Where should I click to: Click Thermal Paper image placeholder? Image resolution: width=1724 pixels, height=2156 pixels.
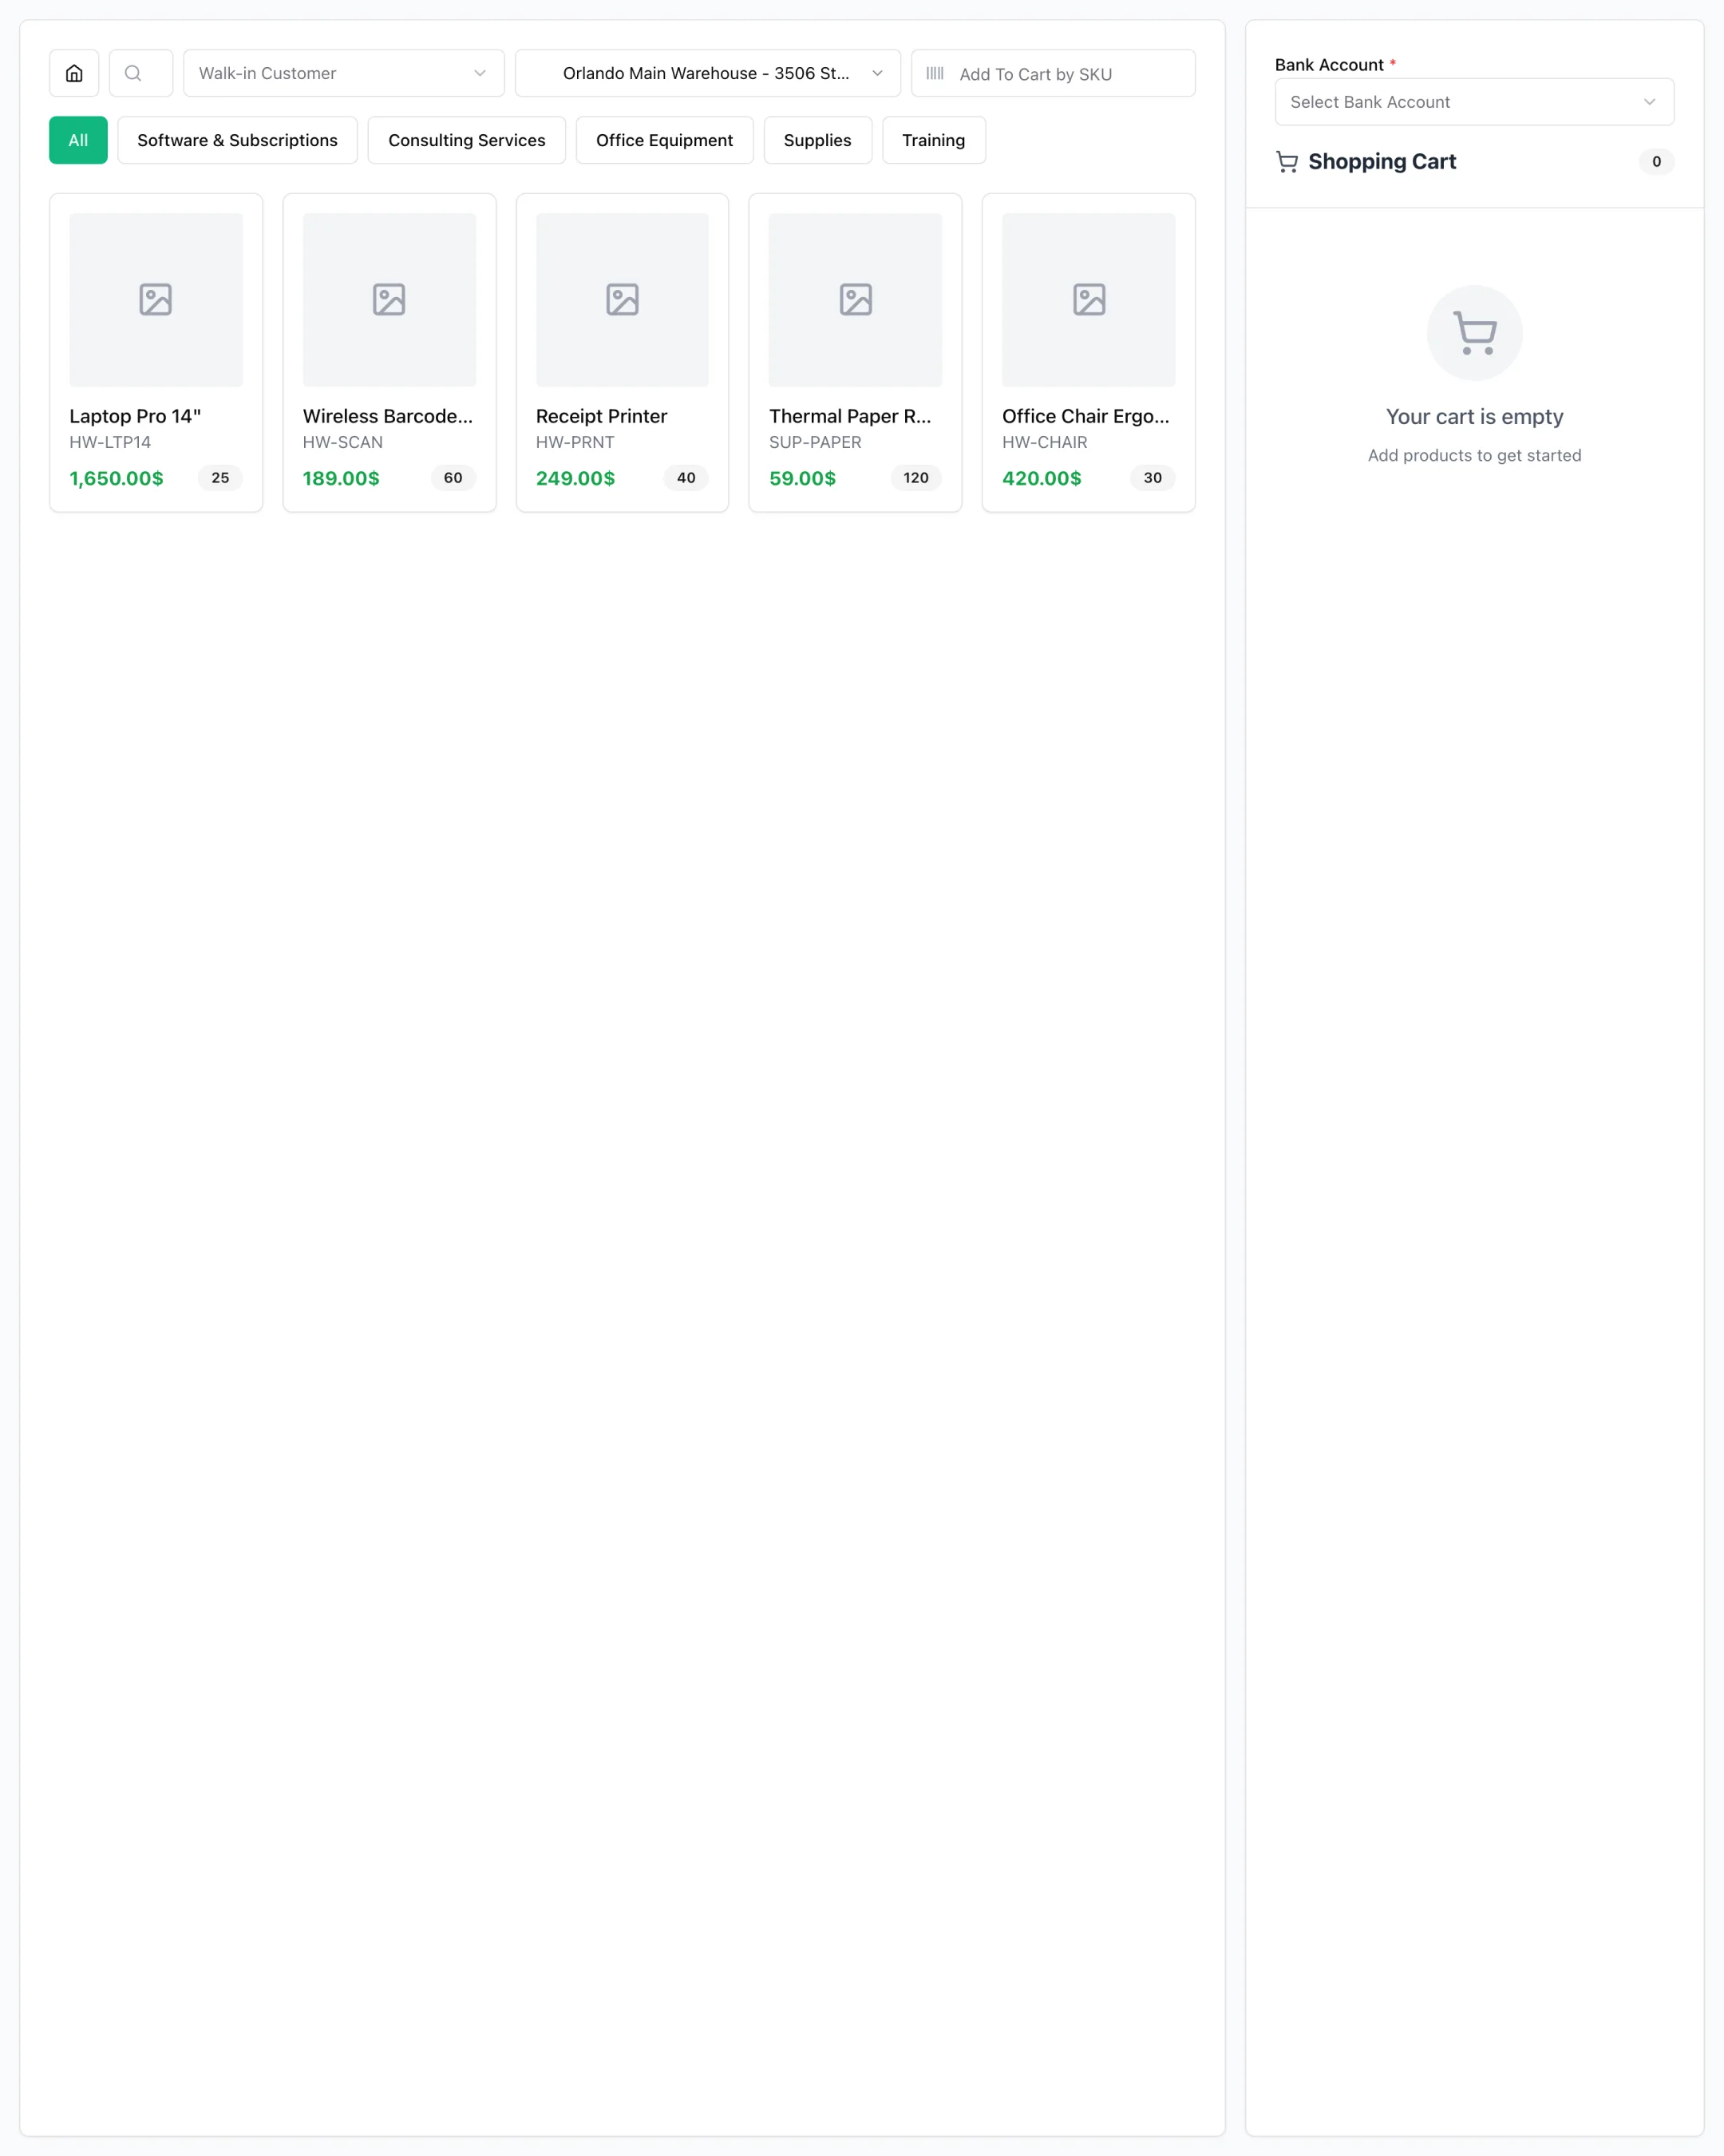point(856,299)
